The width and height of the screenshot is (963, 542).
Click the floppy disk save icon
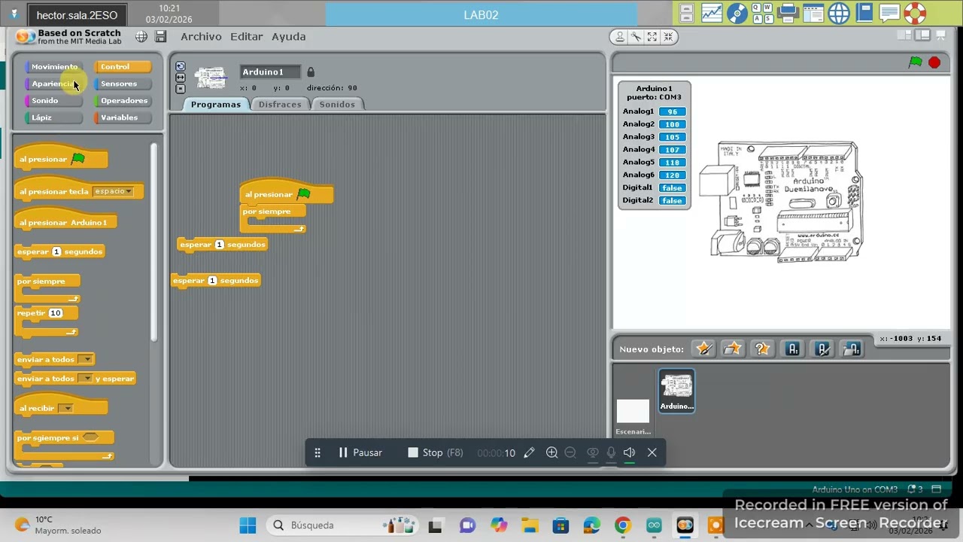coord(161,36)
